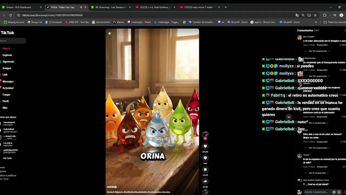Open emoji picker in comment box
Viewport: 346px width, 195px height.
(x=339, y=192)
